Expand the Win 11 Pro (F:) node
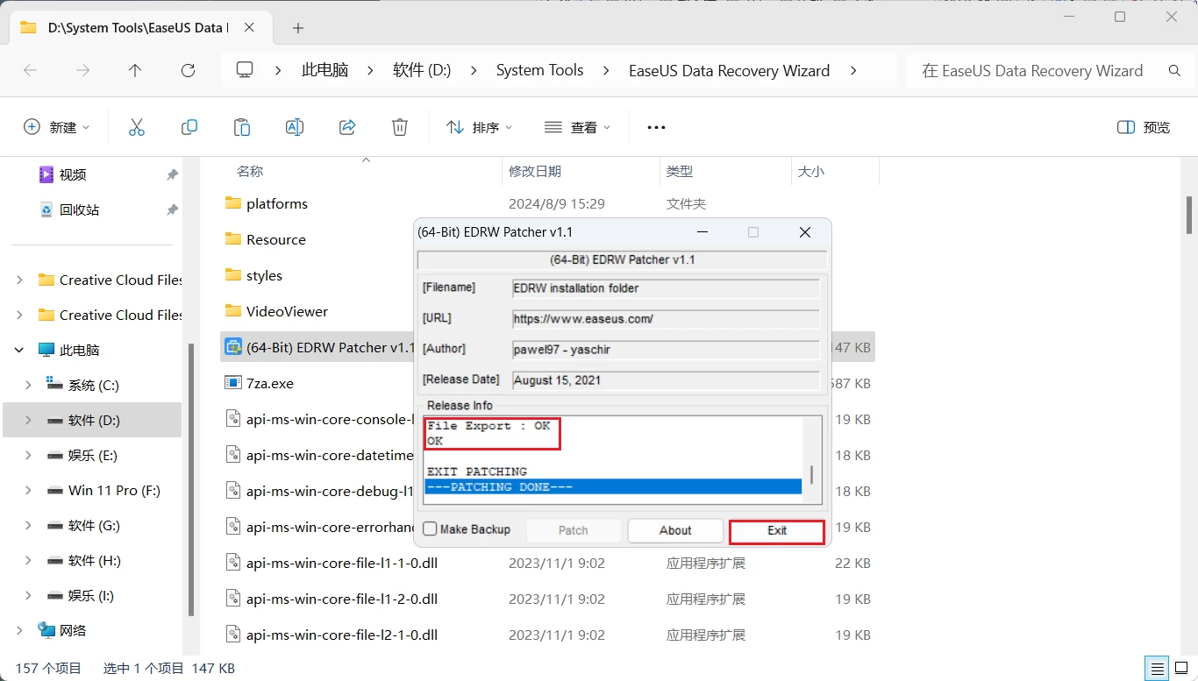The image size is (1198, 681). tap(28, 490)
